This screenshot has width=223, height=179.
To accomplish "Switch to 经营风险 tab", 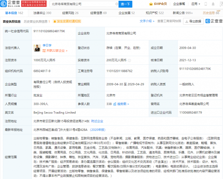I will coord(70,13).
